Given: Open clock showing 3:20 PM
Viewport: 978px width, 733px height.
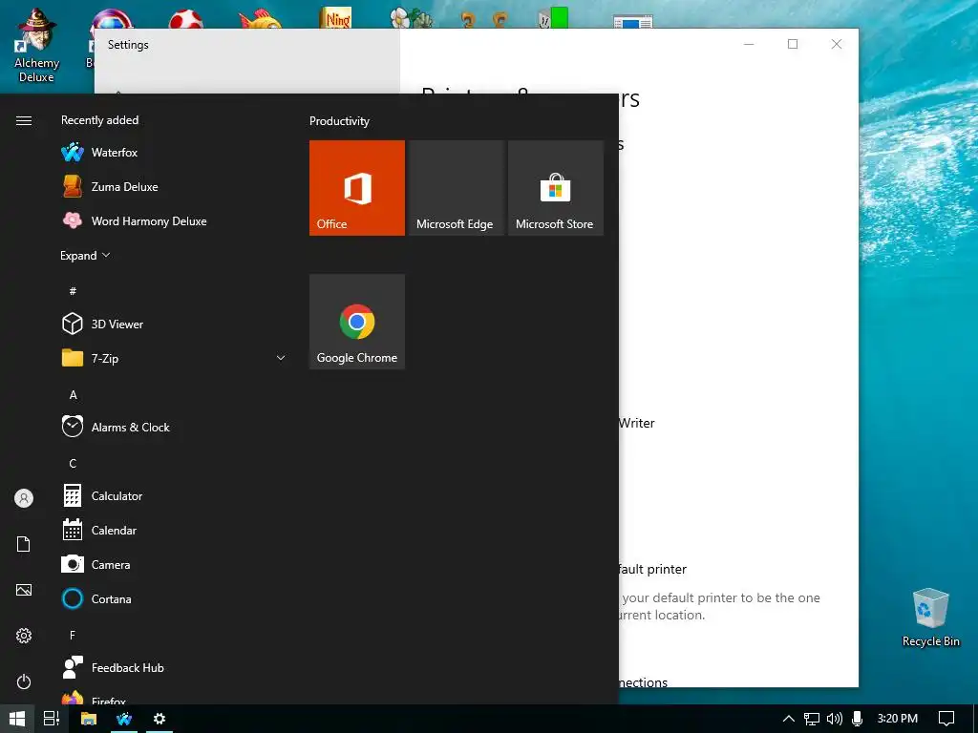Looking at the screenshot, I should tap(897, 719).
